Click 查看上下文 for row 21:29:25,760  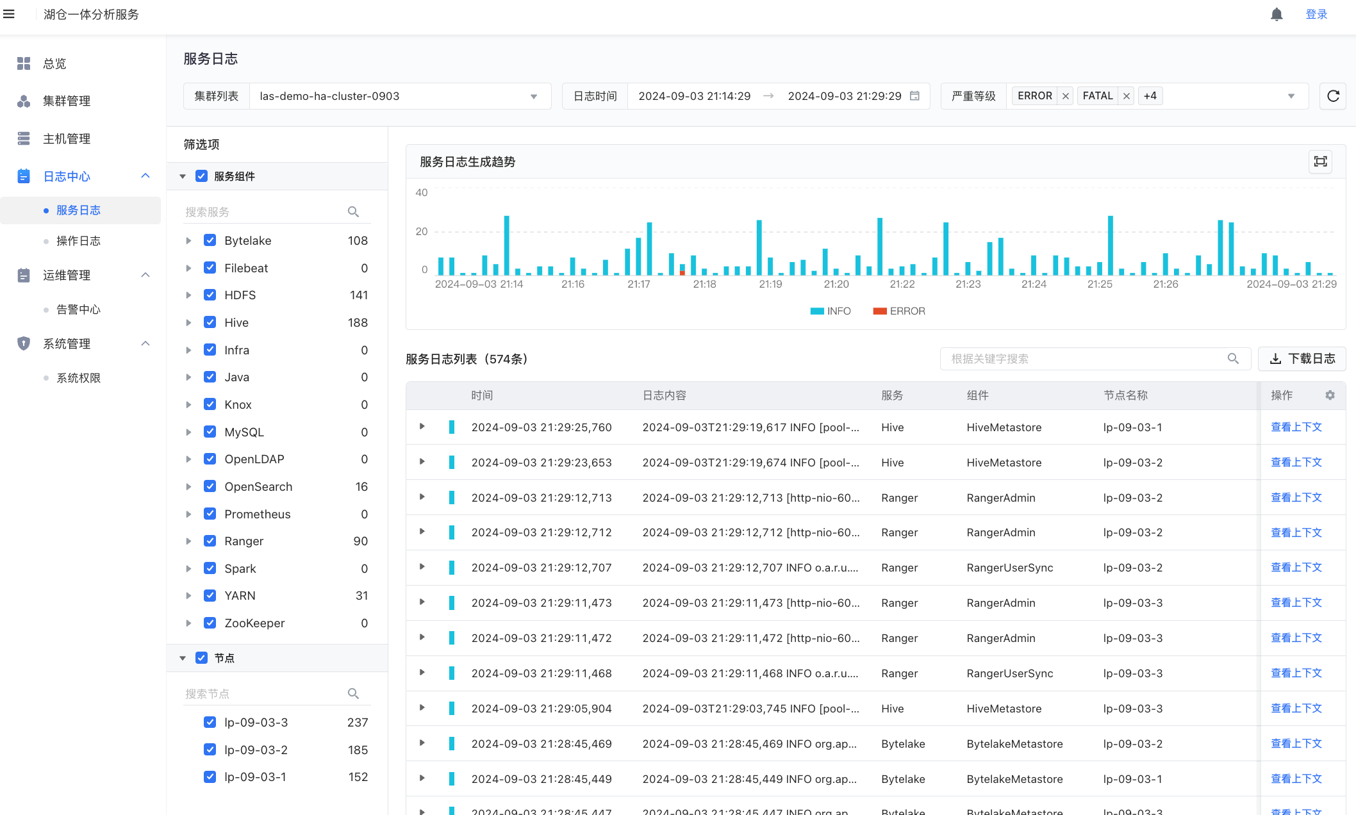1296,427
